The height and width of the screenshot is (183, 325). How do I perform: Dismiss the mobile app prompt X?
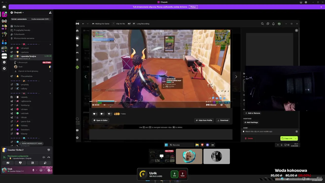coord(297,131)
